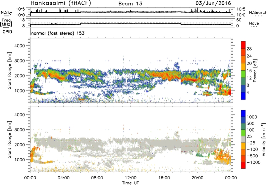Click the 16 tick on Power colorbar
The height and width of the screenshot is (185, 267).
249,71
